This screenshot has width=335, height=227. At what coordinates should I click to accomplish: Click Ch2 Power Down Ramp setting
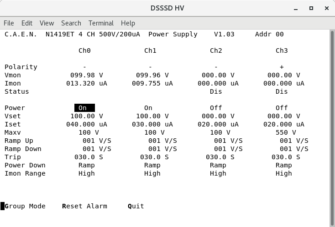[218, 165]
